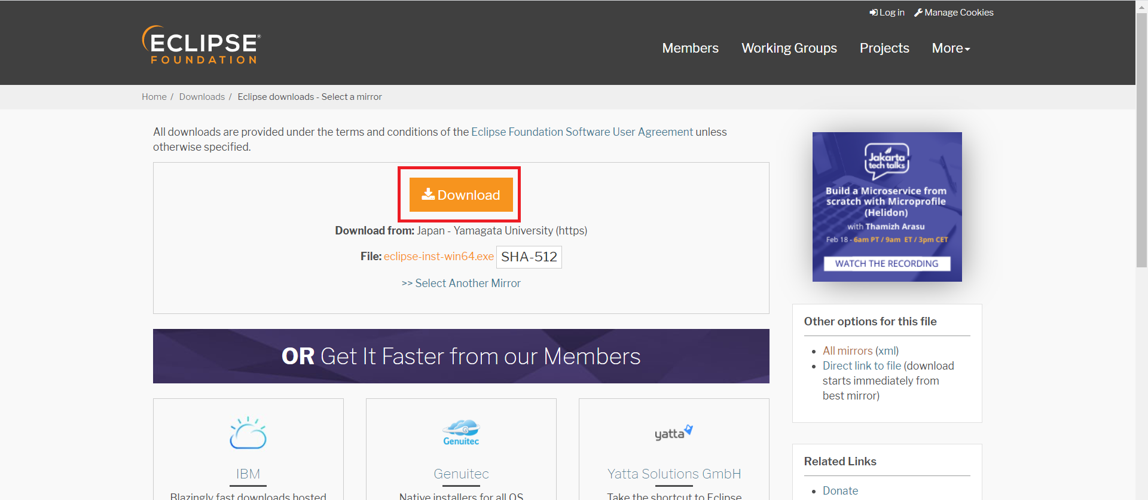This screenshot has height=500, width=1148.
Task: Click 'Eclipse downloads - Select a mirror' breadcrumb text
Action: click(310, 97)
